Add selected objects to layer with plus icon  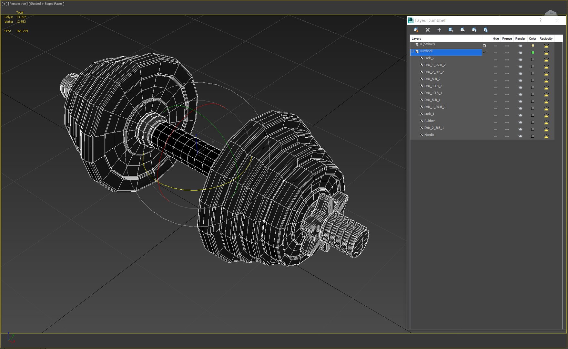point(439,30)
